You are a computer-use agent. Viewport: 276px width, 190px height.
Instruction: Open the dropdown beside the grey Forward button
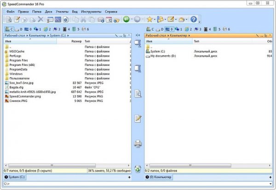click(143, 19)
